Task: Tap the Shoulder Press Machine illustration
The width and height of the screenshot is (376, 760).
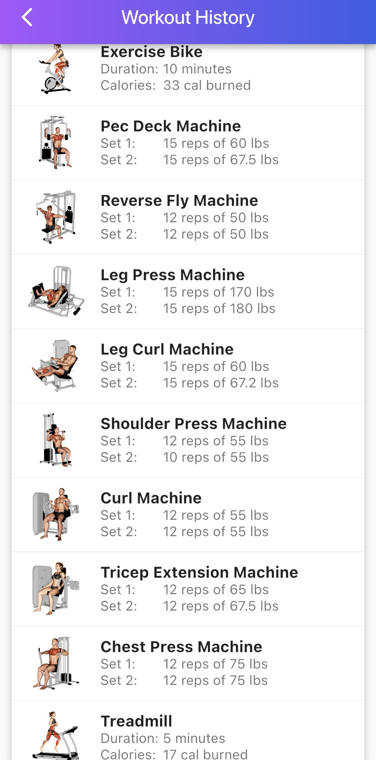Action: coord(56,440)
